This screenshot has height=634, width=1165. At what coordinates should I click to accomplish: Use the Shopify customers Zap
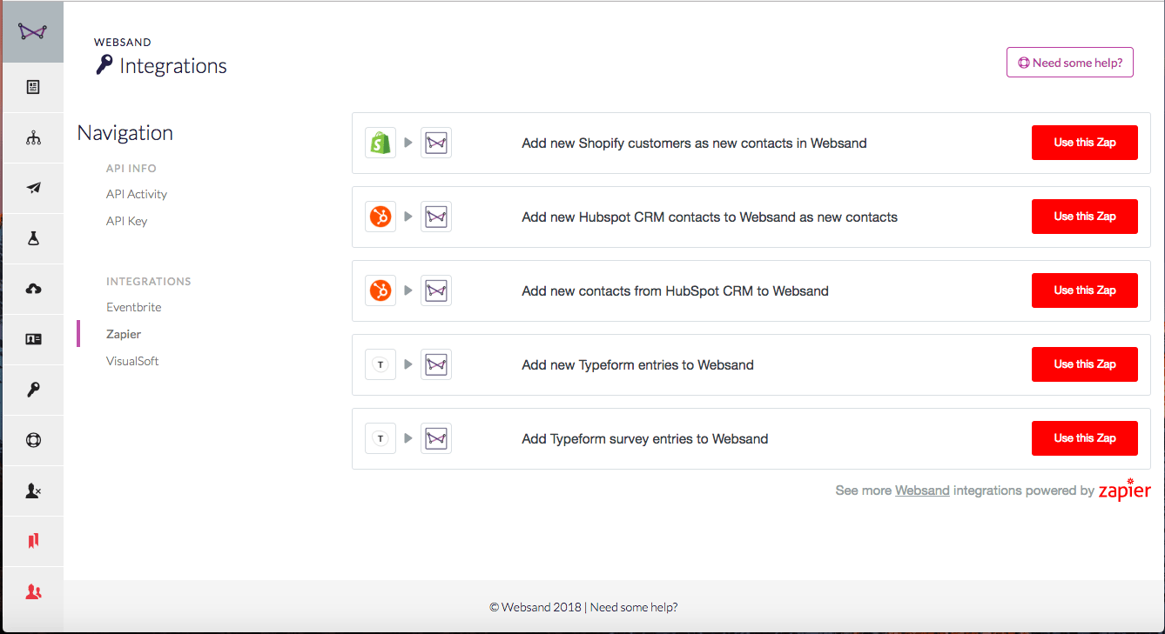pyautogui.click(x=1085, y=143)
